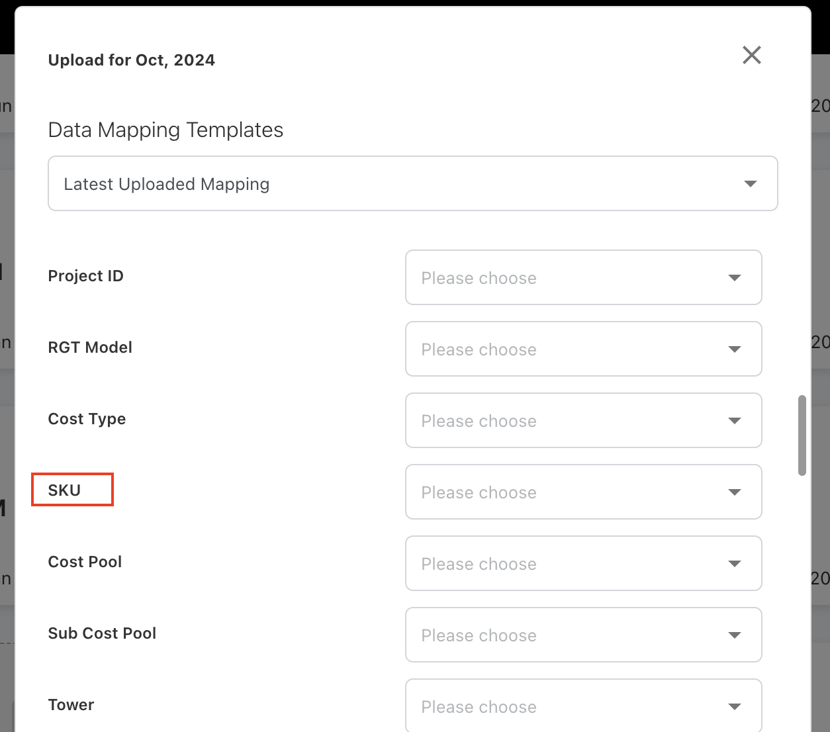Image resolution: width=830 pixels, height=732 pixels.
Task: Click the Project ID dropdown arrow icon
Action: pos(734,277)
